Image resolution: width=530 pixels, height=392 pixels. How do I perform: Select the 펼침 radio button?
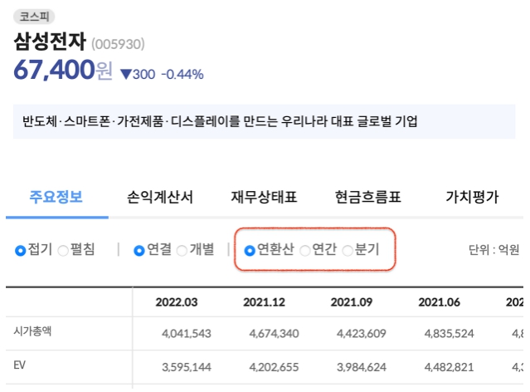coord(63,251)
